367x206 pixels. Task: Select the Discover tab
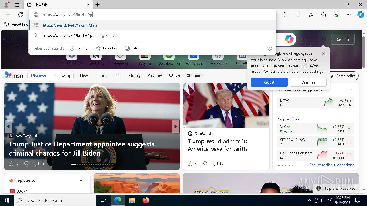(x=39, y=76)
